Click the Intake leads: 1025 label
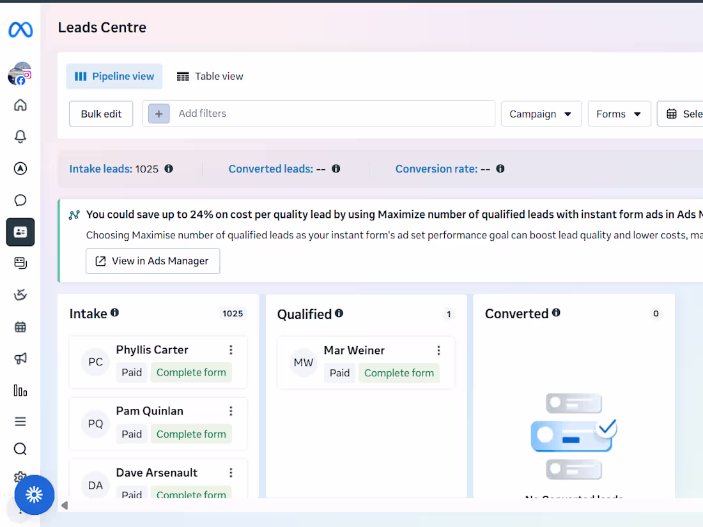Image resolution: width=703 pixels, height=527 pixels. click(x=114, y=169)
